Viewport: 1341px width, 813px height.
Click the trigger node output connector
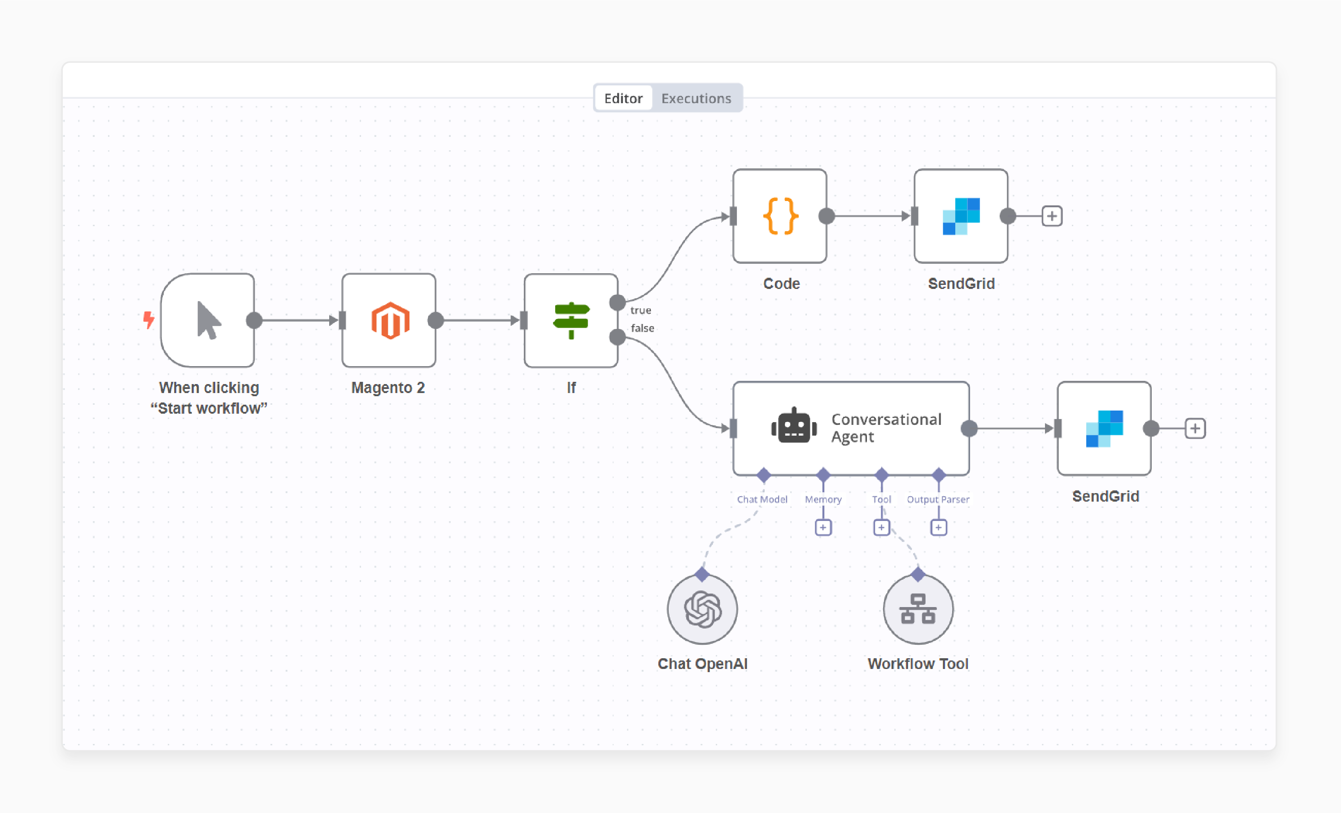(254, 321)
